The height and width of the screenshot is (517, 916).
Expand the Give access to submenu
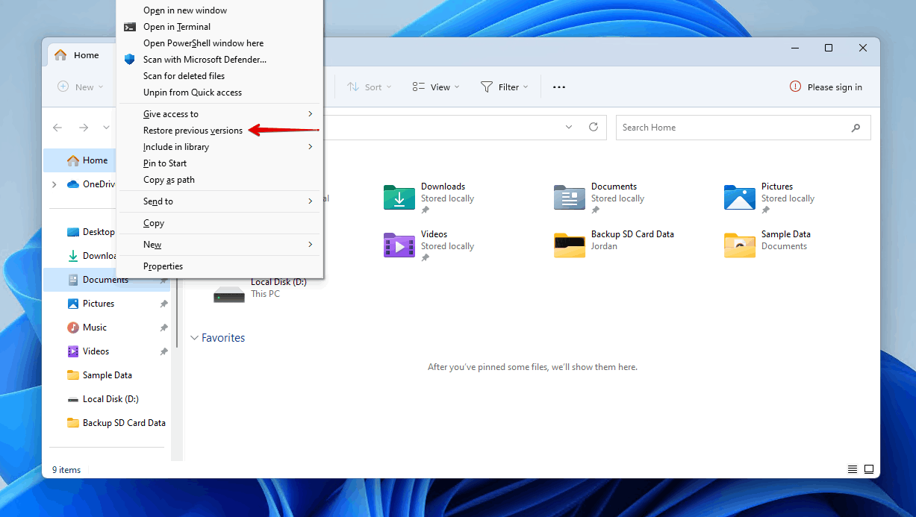click(219, 114)
